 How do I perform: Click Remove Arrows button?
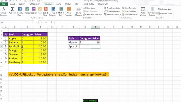(x=111, y=14)
